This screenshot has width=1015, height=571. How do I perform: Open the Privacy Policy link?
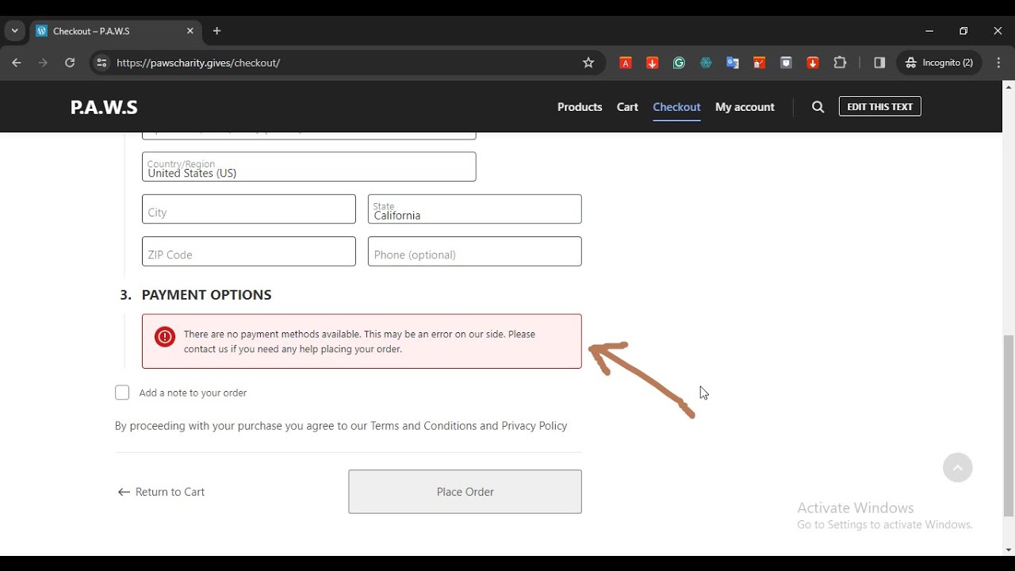tap(534, 426)
